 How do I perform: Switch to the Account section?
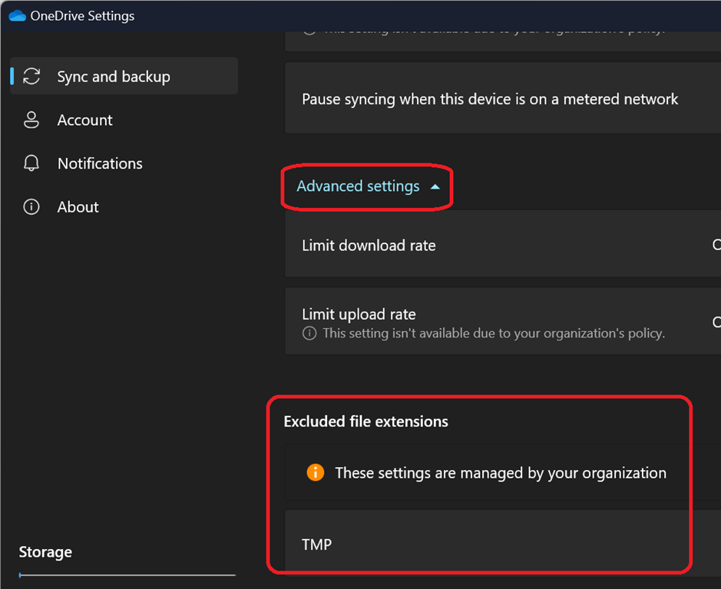pyautogui.click(x=84, y=120)
